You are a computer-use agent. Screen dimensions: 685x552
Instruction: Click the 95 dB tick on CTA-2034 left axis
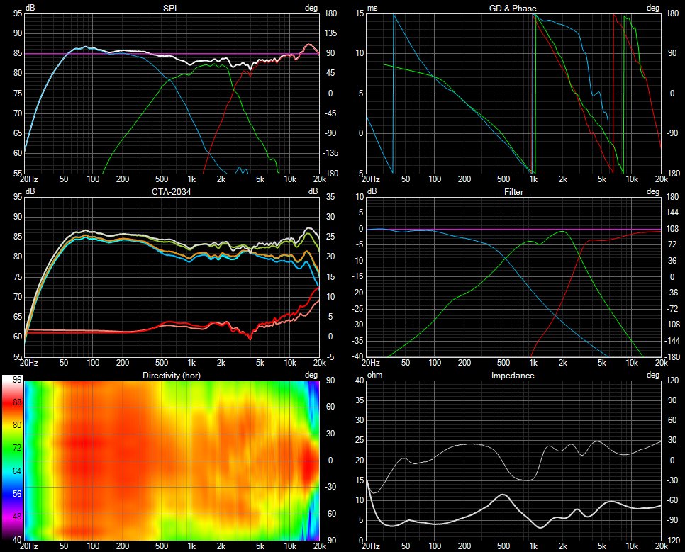[x=18, y=197]
